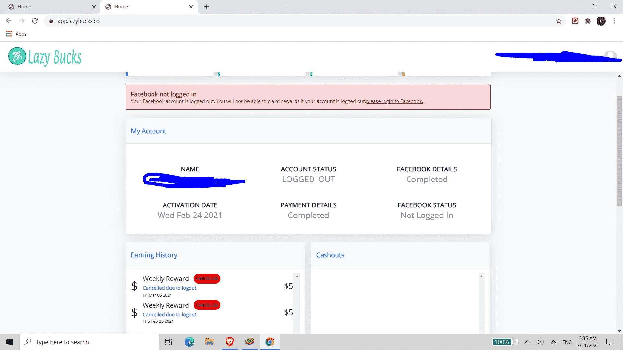Click the Wed Feb 24 2021 activation date

(189, 215)
